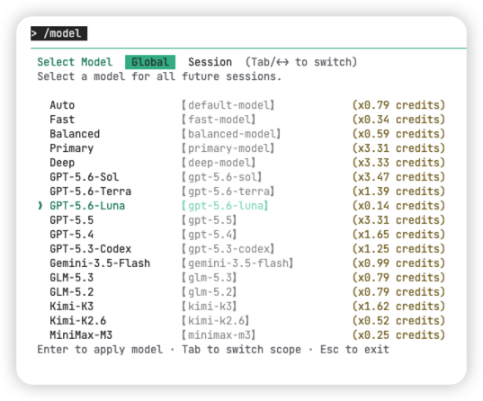The width and height of the screenshot is (483, 401).
Task: Pick the Kimi-K2.6 model entry
Action: click(241, 321)
